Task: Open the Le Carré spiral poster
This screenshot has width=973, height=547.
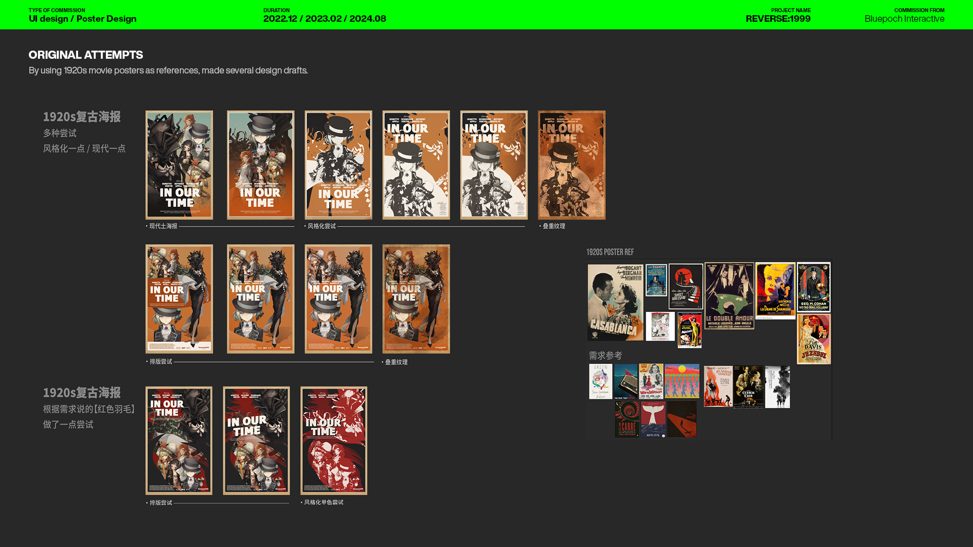Action: [627, 419]
